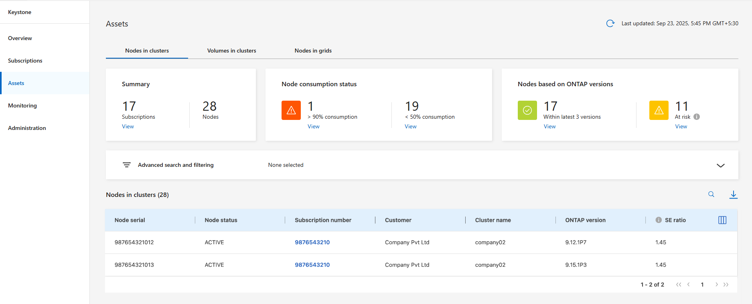
Task: Click the SE ratio info icon
Action: (x=658, y=220)
